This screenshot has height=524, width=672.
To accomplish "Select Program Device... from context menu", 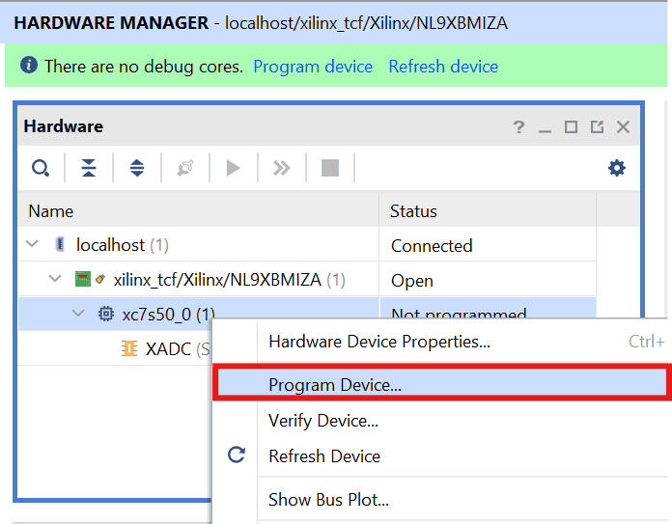I will (335, 384).
